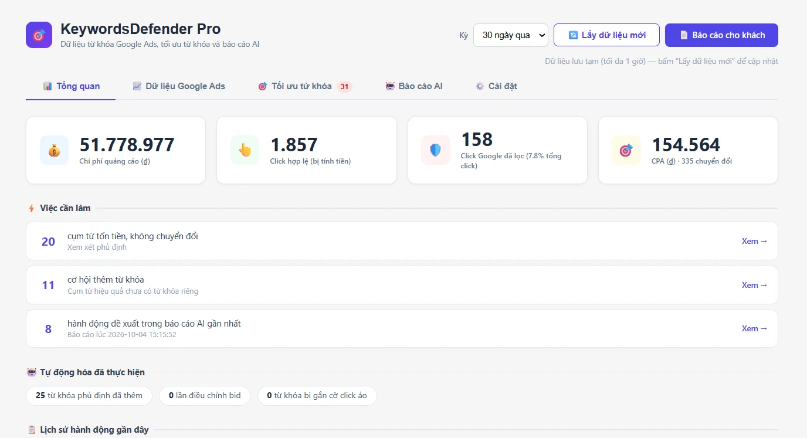Click the target icon on Tối ưu từ khóa

pyautogui.click(x=263, y=86)
